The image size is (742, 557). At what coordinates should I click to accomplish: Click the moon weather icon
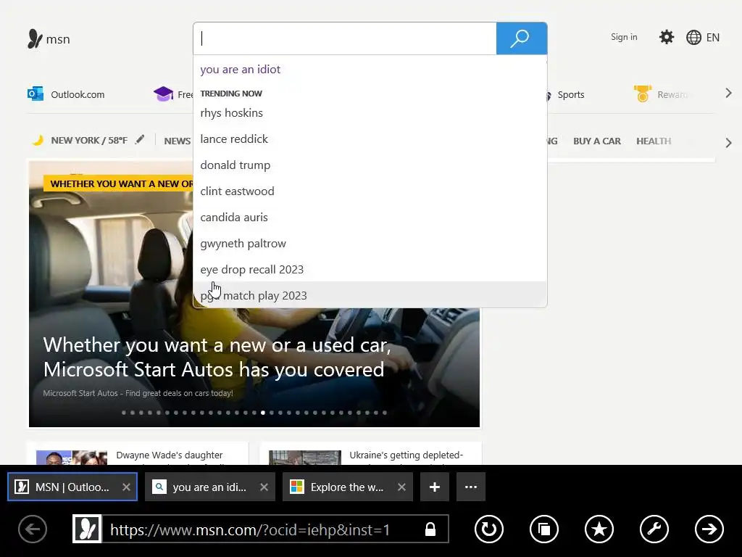38,140
